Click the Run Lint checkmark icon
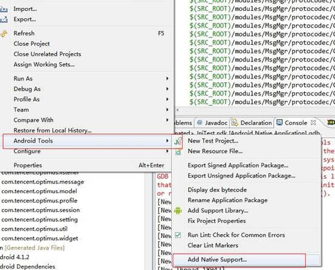The height and width of the screenshot is (270, 335). tap(178, 235)
